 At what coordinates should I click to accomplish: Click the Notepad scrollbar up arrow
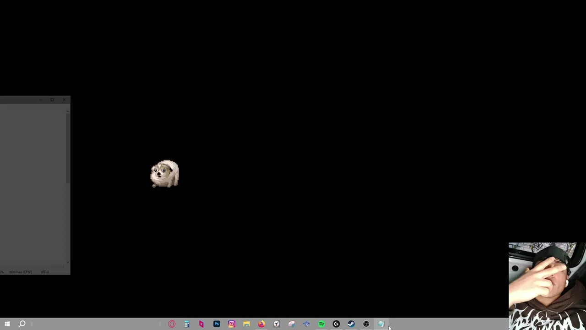[x=68, y=110]
